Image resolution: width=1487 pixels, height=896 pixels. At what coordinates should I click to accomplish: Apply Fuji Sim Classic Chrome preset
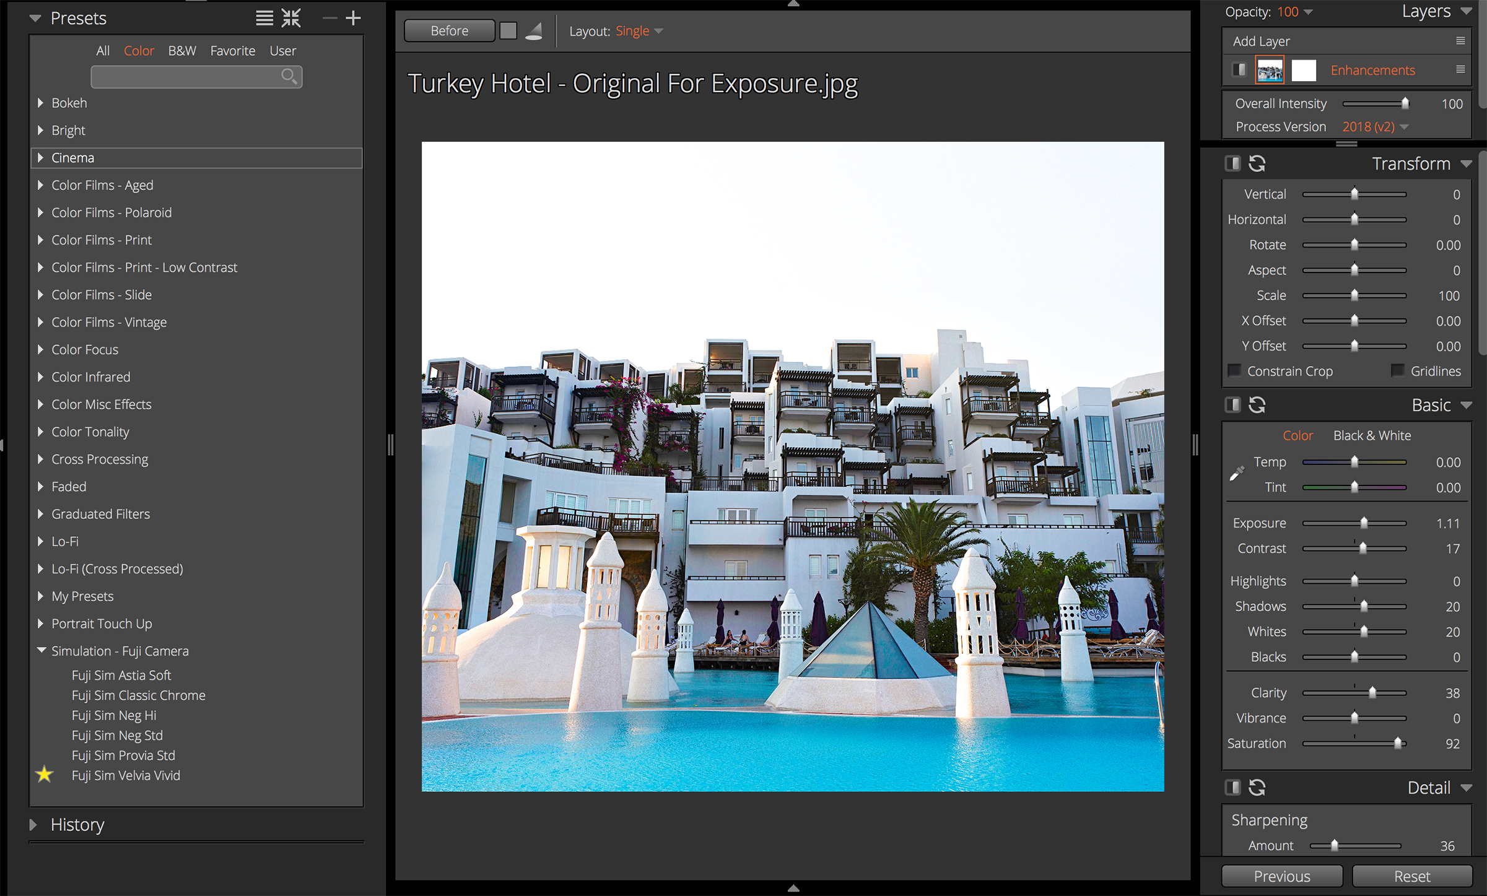[x=138, y=695]
